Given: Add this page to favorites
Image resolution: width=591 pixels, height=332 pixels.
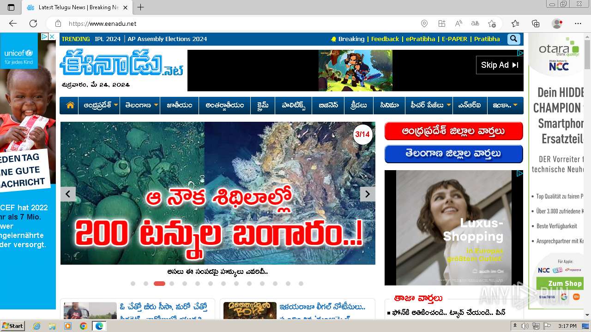Looking at the screenshot, I should click(x=492, y=24).
